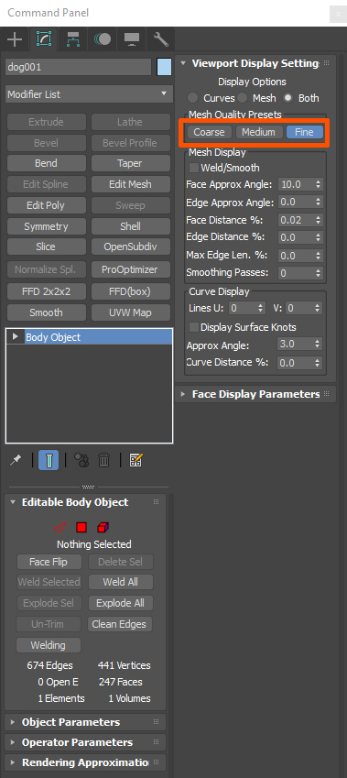347x778 pixels.
Task: Open configure modifier sets icon
Action: click(136, 460)
